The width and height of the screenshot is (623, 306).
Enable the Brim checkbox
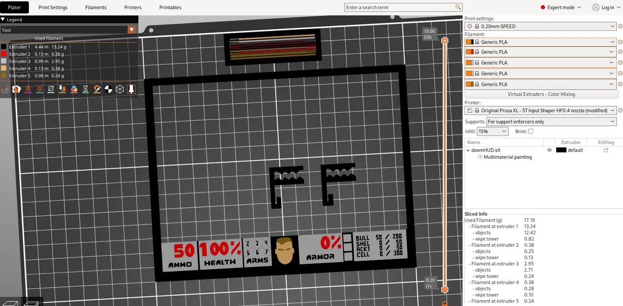pos(531,131)
